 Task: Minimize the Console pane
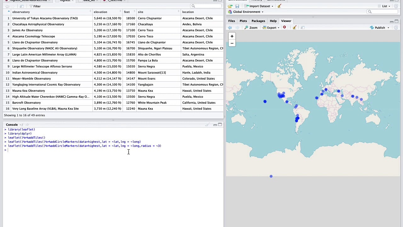(x=215, y=125)
